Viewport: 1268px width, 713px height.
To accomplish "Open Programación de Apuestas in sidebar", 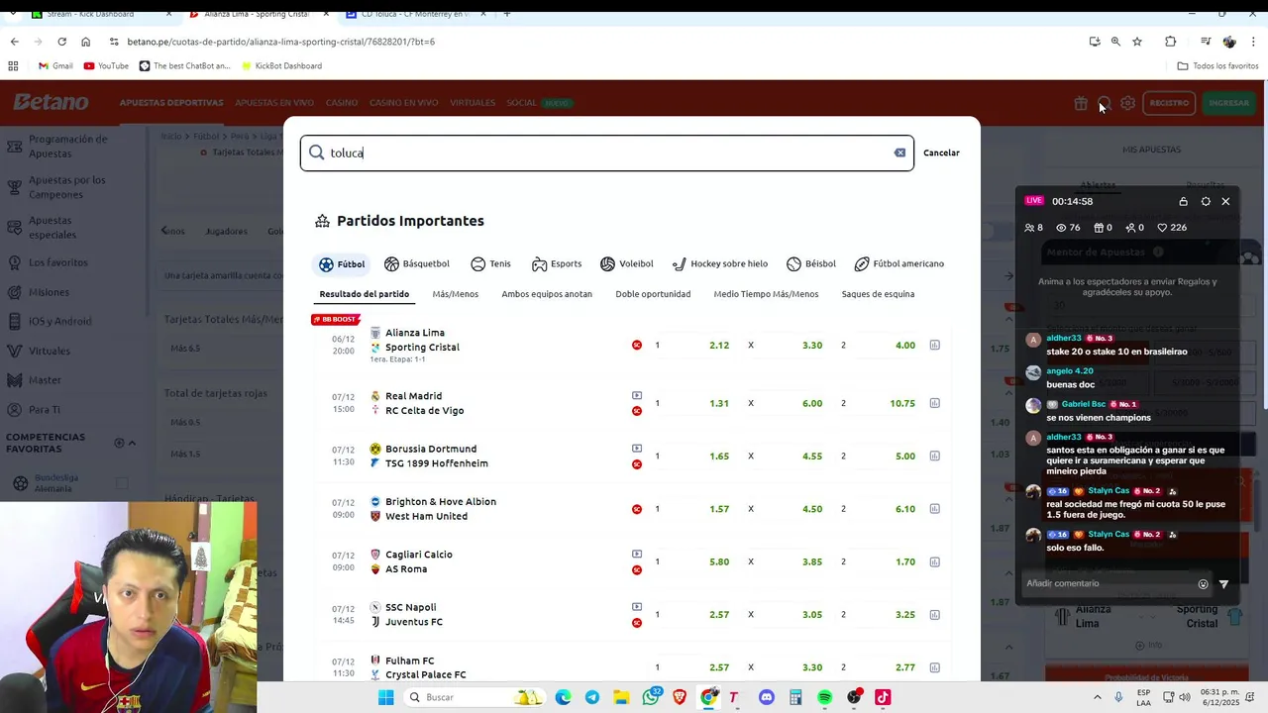I will 67,147.
